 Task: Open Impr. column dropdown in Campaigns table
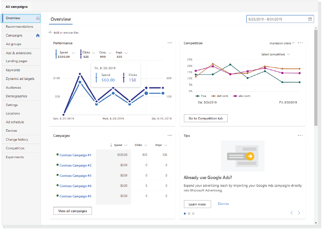point(166,145)
